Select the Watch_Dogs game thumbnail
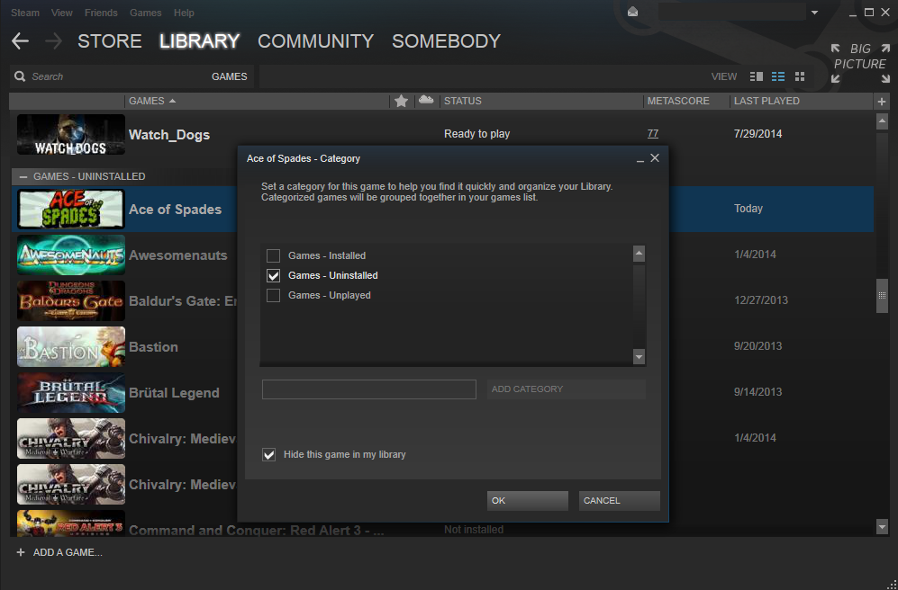The width and height of the screenshot is (898, 590). click(x=71, y=134)
